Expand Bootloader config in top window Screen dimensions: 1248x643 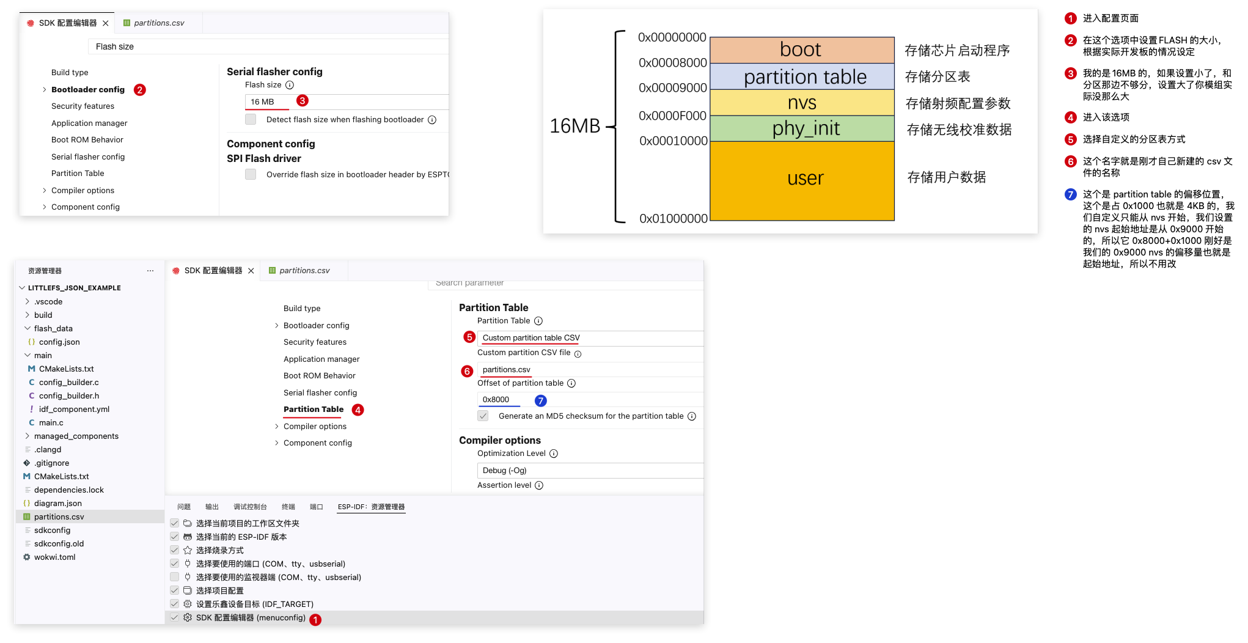click(45, 90)
